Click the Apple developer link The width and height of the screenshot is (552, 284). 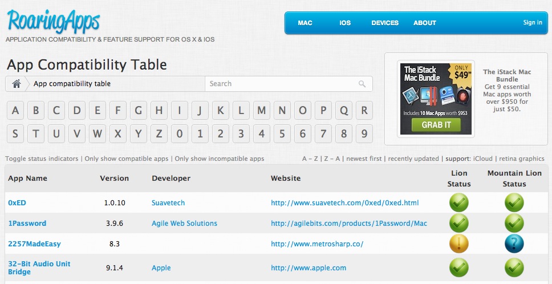(x=161, y=268)
